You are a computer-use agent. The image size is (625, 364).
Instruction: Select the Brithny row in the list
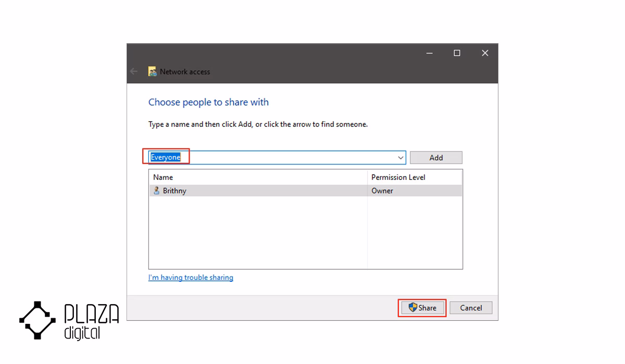305,191
